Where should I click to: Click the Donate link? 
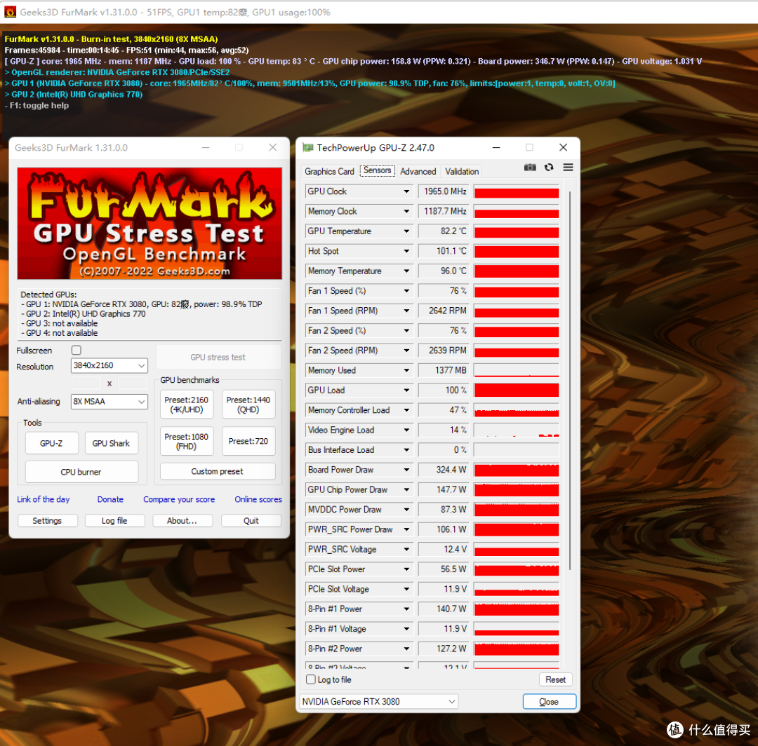[x=110, y=499]
